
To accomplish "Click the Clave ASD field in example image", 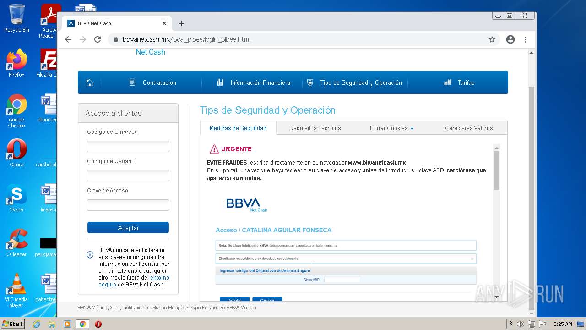I will click(342, 279).
